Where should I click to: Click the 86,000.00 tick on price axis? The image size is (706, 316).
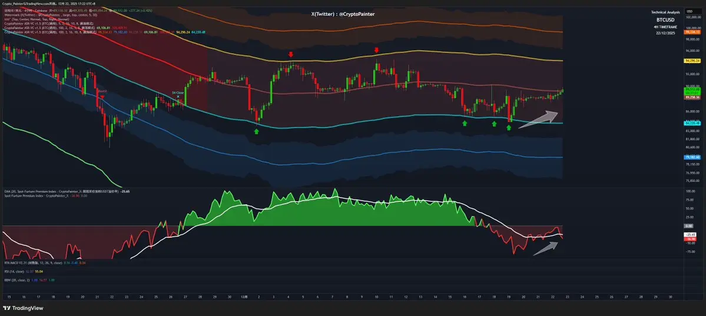693,111
